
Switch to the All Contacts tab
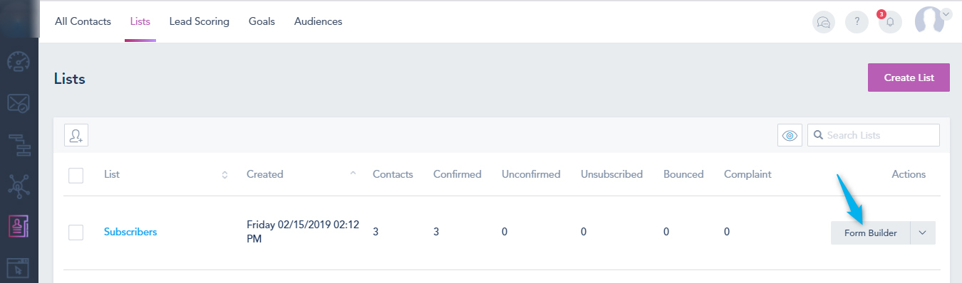(x=83, y=21)
